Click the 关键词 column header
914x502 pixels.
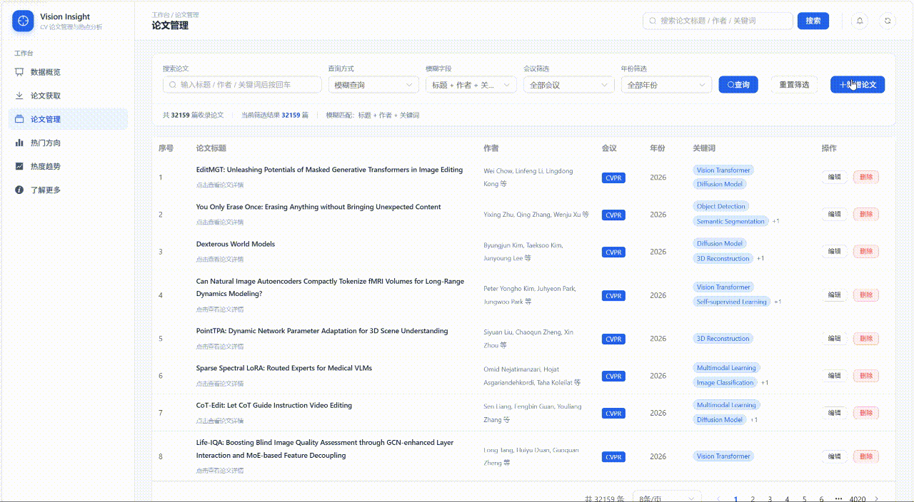coord(704,148)
